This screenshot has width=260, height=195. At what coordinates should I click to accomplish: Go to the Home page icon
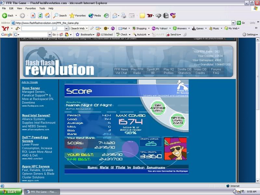click(x=47, y=15)
